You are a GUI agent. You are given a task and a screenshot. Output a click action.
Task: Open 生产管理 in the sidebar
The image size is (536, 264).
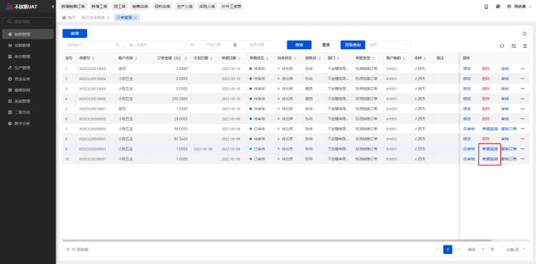click(28, 68)
